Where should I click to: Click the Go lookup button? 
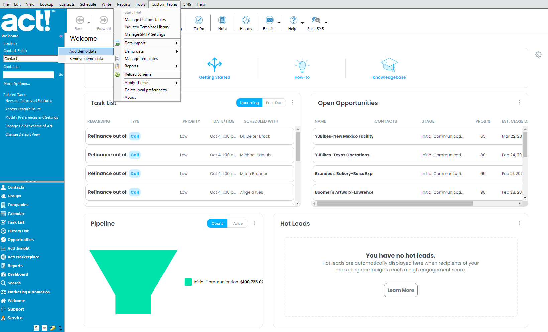point(61,74)
